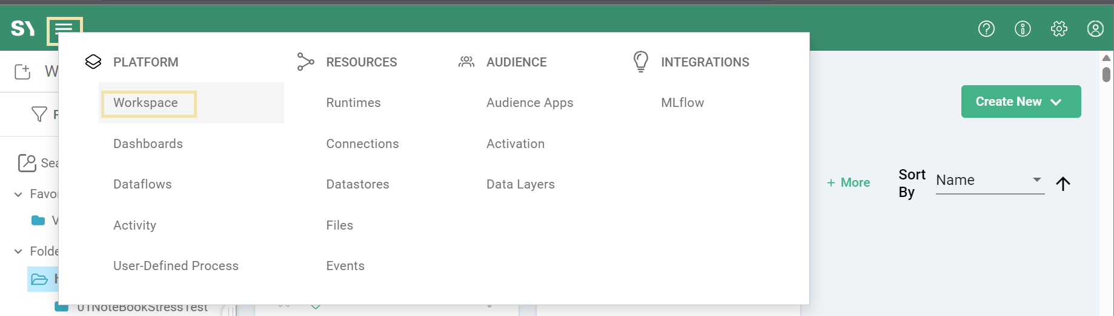Image resolution: width=1114 pixels, height=316 pixels.
Task: Select Dashboards from Platform menu
Action: point(148,144)
